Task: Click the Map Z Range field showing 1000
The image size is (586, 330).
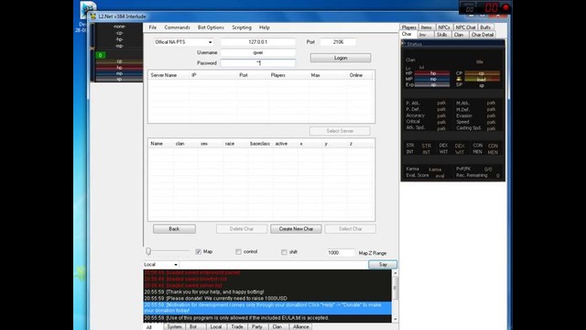Action: coord(341,253)
